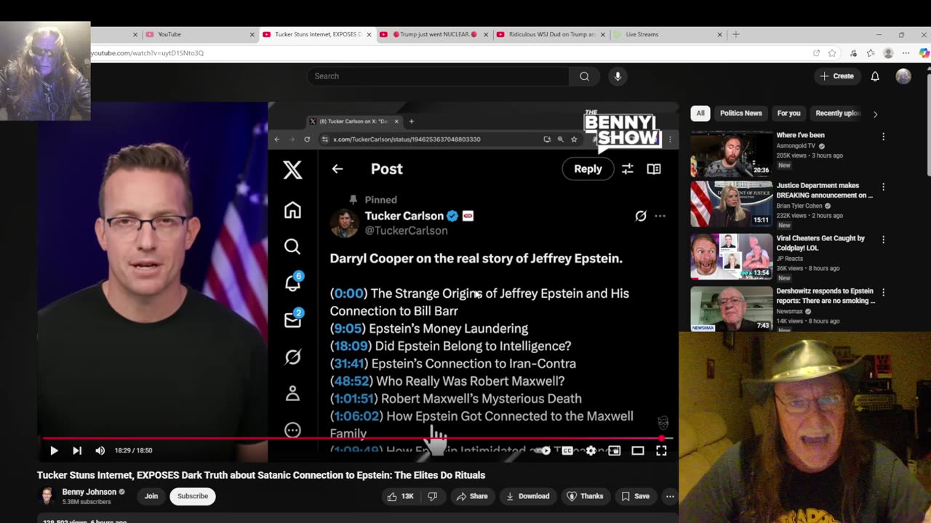Toggle theater mode on the player
Screen dimensions: 931x523
pos(638,450)
